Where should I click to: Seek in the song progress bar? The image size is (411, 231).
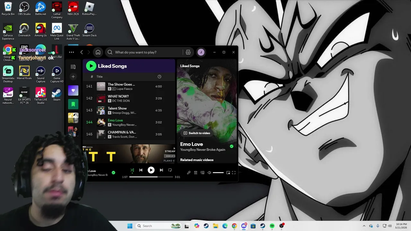(151, 177)
